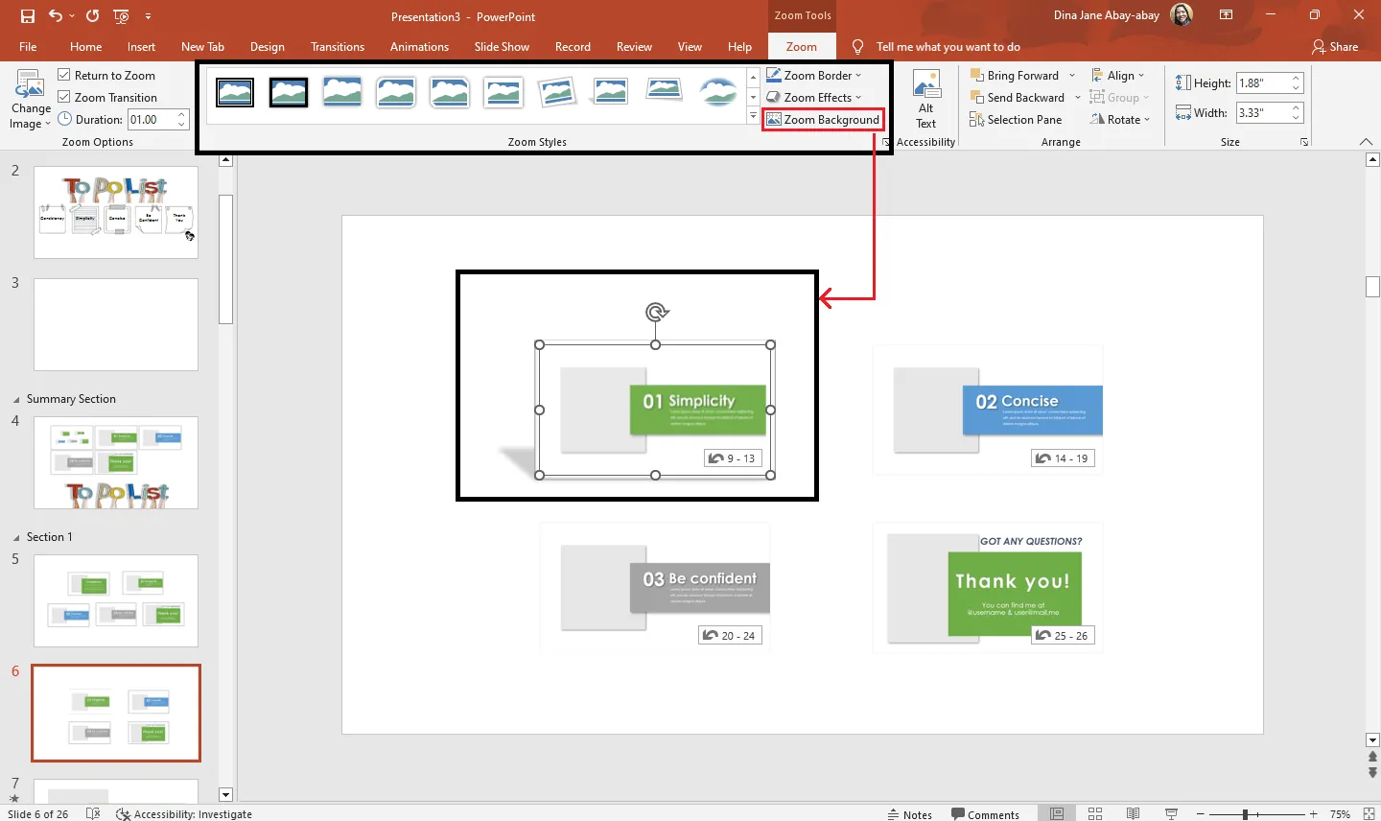Switch to the Slide Show tab
Image resolution: width=1381 pixels, height=821 pixels.
point(501,47)
